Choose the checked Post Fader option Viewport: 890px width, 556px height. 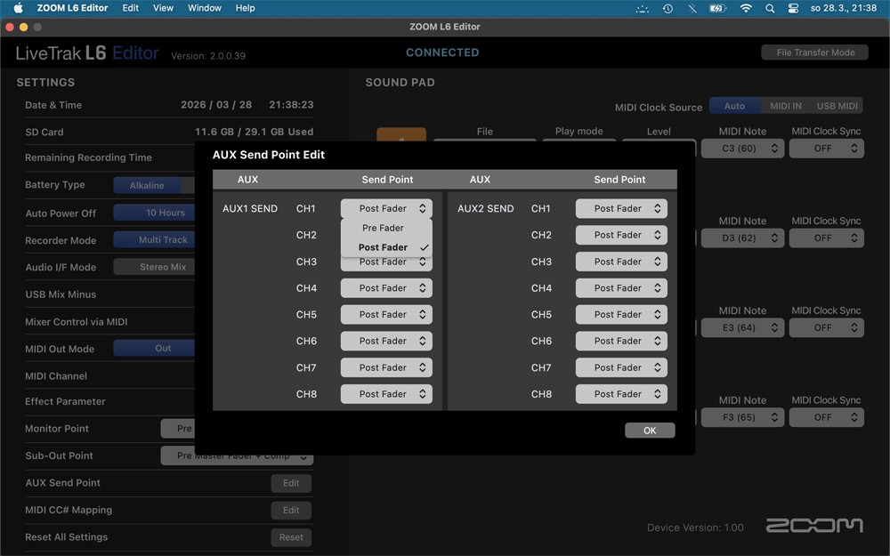[384, 247]
